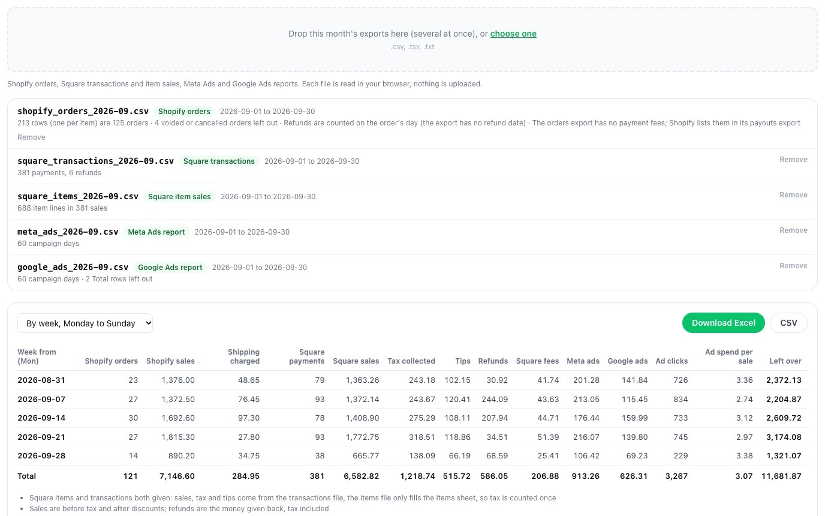Export as CSV button
Screen dimensions: 825x516
(x=788, y=323)
